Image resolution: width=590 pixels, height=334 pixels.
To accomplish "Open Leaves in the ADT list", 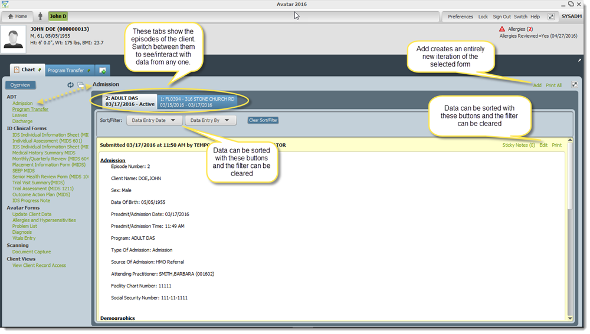I will tap(19, 115).
